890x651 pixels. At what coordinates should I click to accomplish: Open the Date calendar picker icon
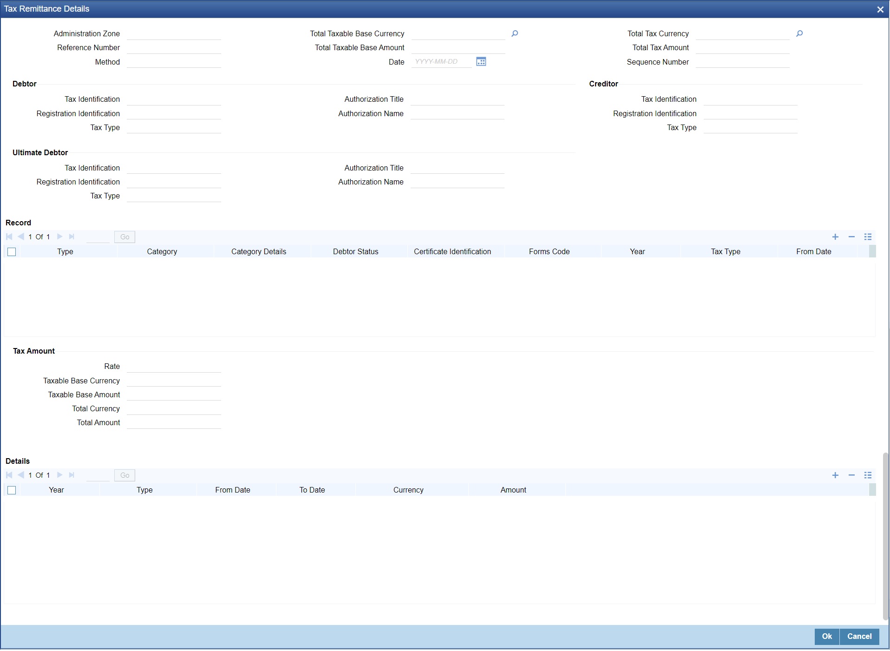tap(481, 61)
